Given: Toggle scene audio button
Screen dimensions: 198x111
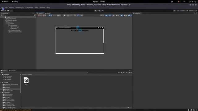Looking at the screenshot, I should click(x=114, y=15).
